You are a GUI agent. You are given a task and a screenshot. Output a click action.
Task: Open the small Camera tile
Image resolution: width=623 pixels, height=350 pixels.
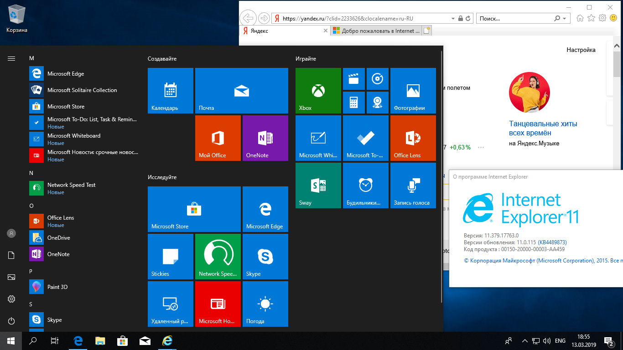(x=378, y=103)
